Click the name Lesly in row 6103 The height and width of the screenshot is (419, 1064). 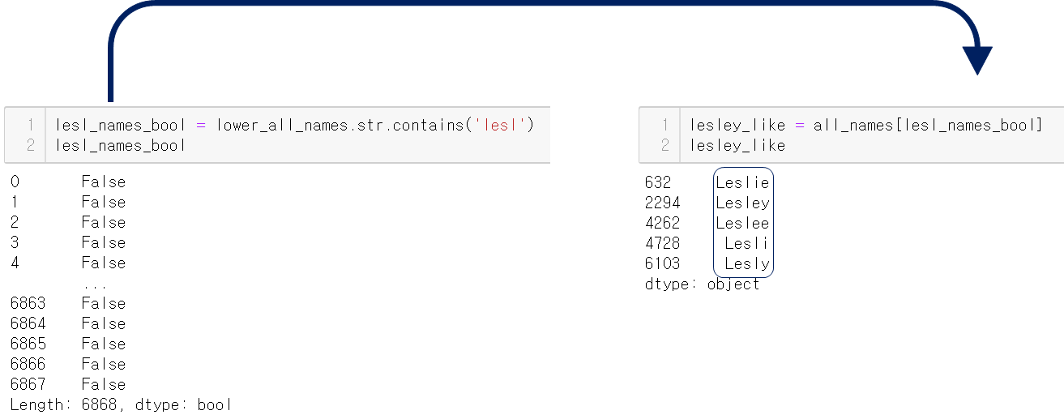[x=747, y=263]
